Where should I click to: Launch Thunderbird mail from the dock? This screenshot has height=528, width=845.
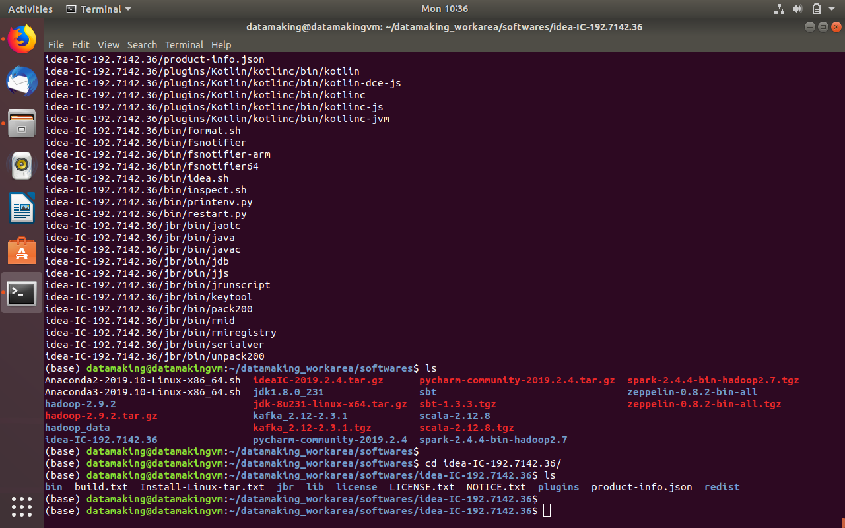22,81
